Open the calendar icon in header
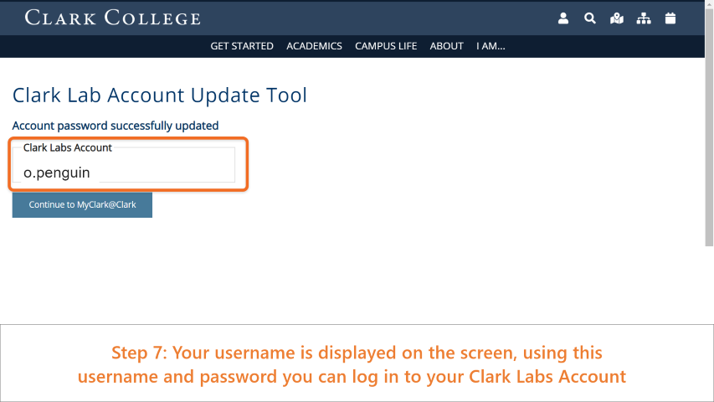 point(670,18)
